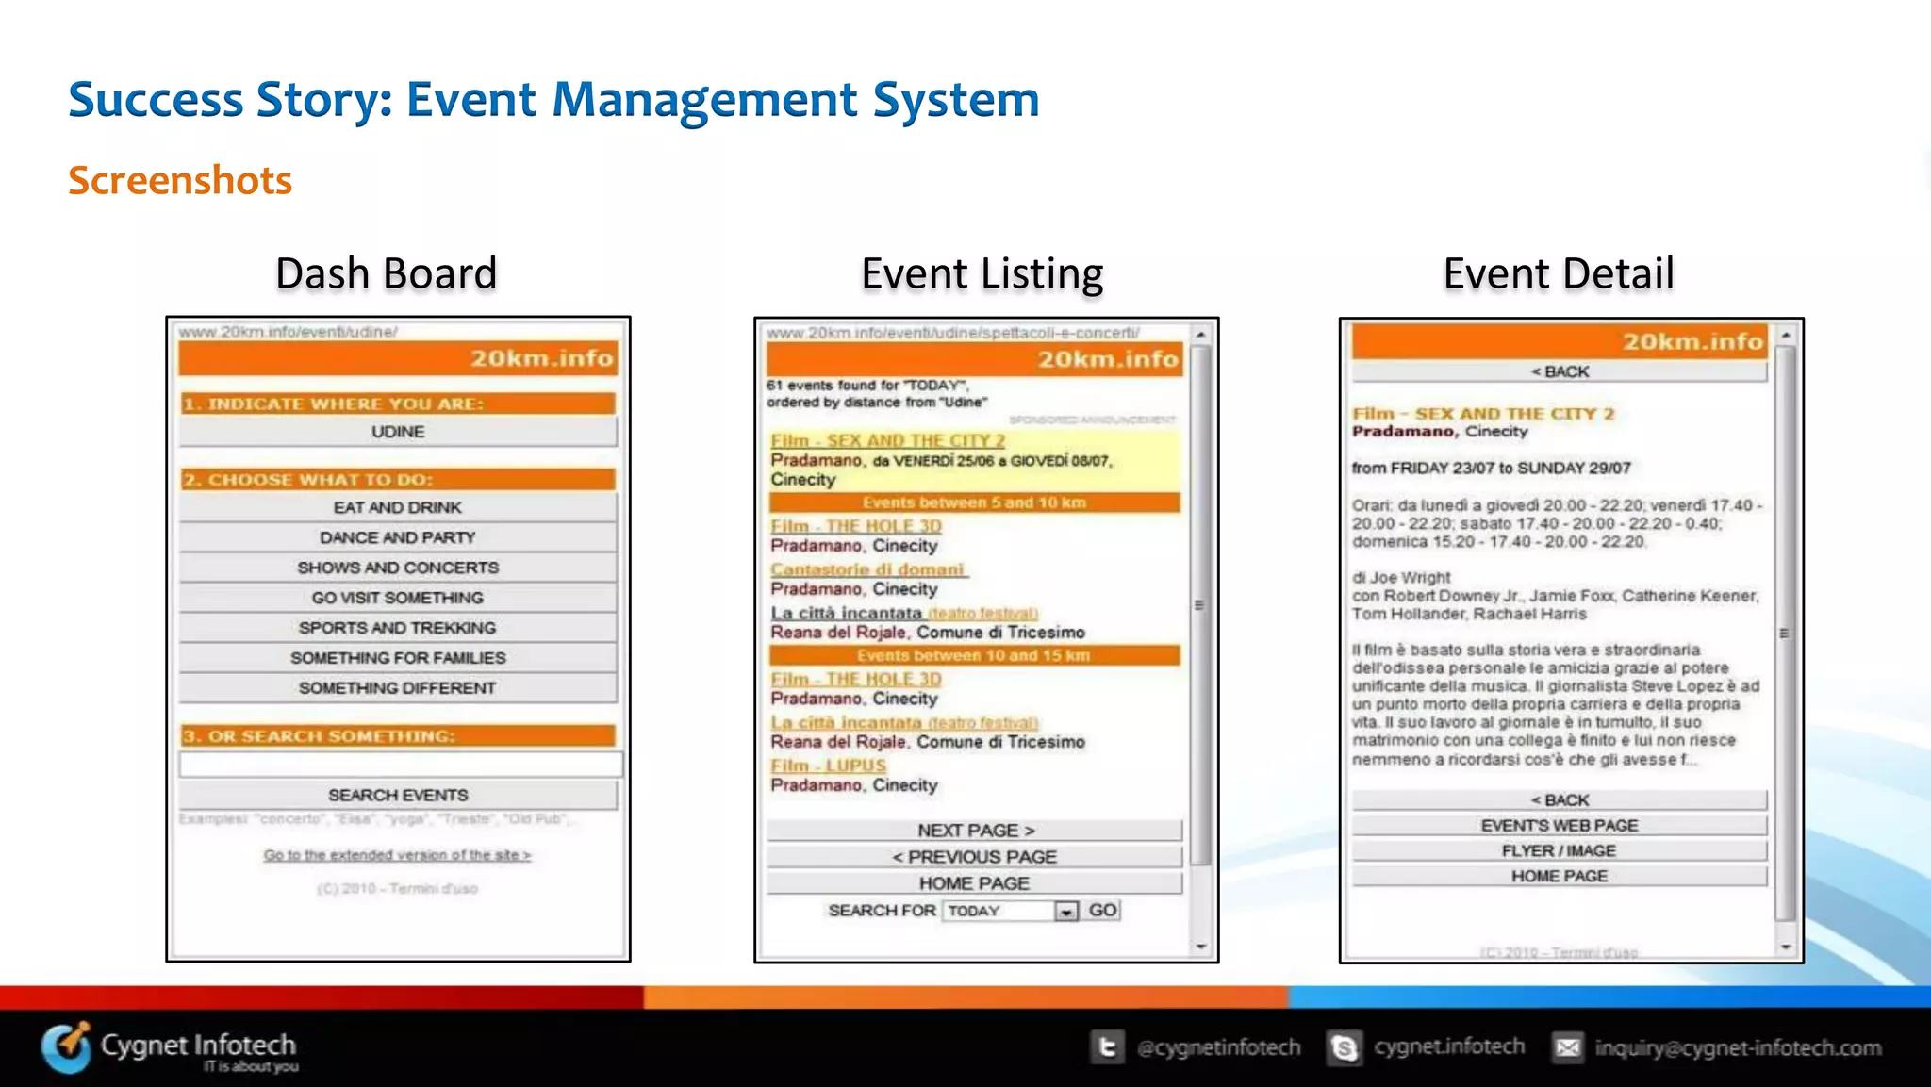1931x1087 pixels.
Task: Open extended version of the site link
Action: coord(397,855)
